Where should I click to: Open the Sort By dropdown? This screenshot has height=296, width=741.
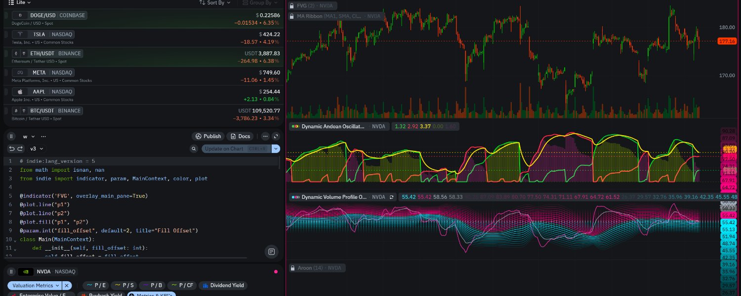215,2
